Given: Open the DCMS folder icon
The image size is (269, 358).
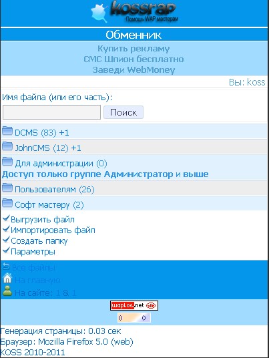Looking at the screenshot, I should point(7,131).
